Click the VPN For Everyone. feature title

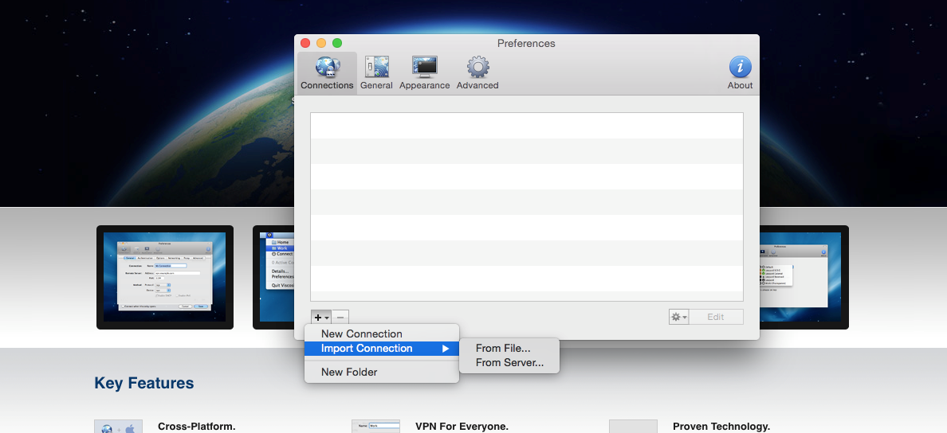coord(462,427)
